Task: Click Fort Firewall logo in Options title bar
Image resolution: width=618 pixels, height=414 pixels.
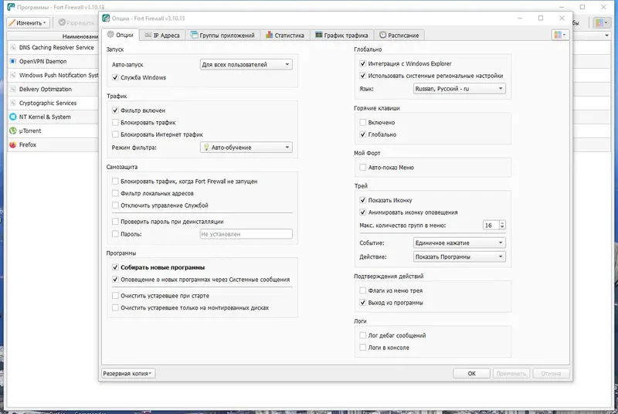Action: [106, 18]
